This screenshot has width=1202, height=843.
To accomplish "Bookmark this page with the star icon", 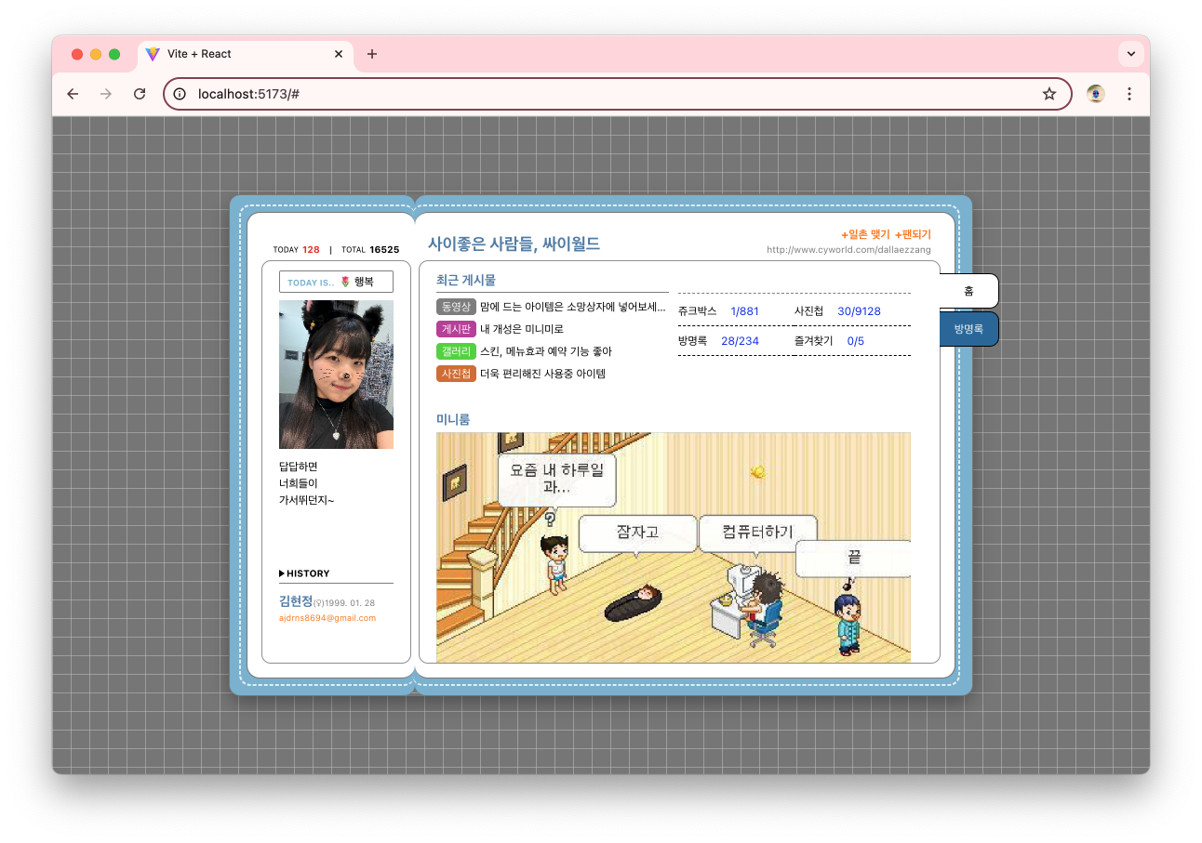I will [1049, 94].
